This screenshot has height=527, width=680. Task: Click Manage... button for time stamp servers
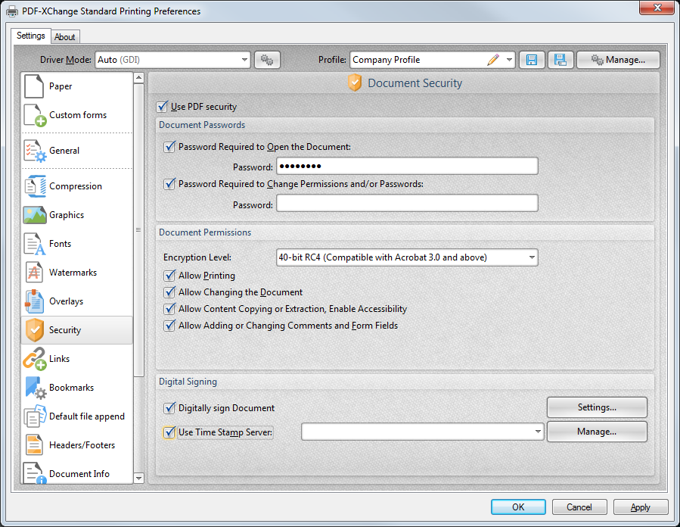pyautogui.click(x=597, y=432)
